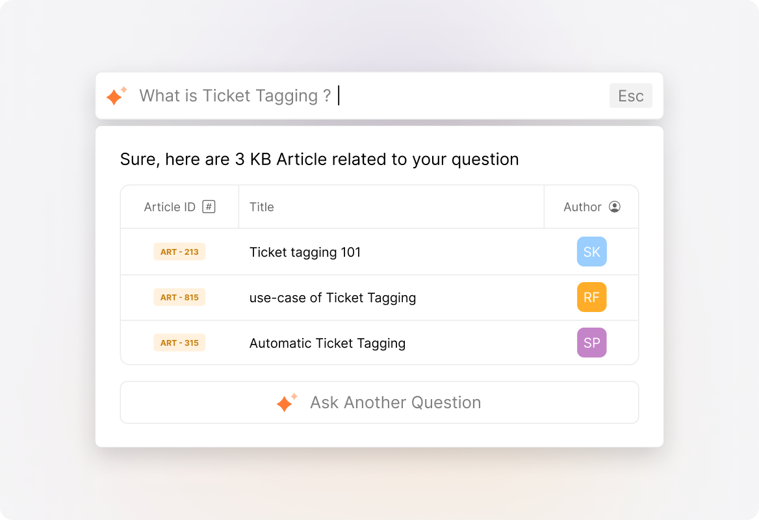Viewport: 759px width, 520px height.
Task: Click the Article ID column header
Action: tap(168, 206)
